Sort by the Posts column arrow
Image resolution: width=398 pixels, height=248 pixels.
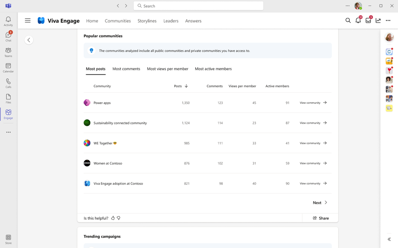click(186, 86)
